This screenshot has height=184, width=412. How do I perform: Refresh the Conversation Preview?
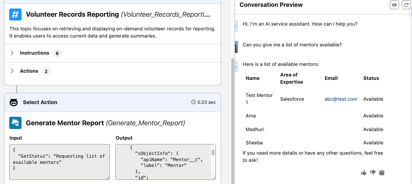tap(406, 5)
